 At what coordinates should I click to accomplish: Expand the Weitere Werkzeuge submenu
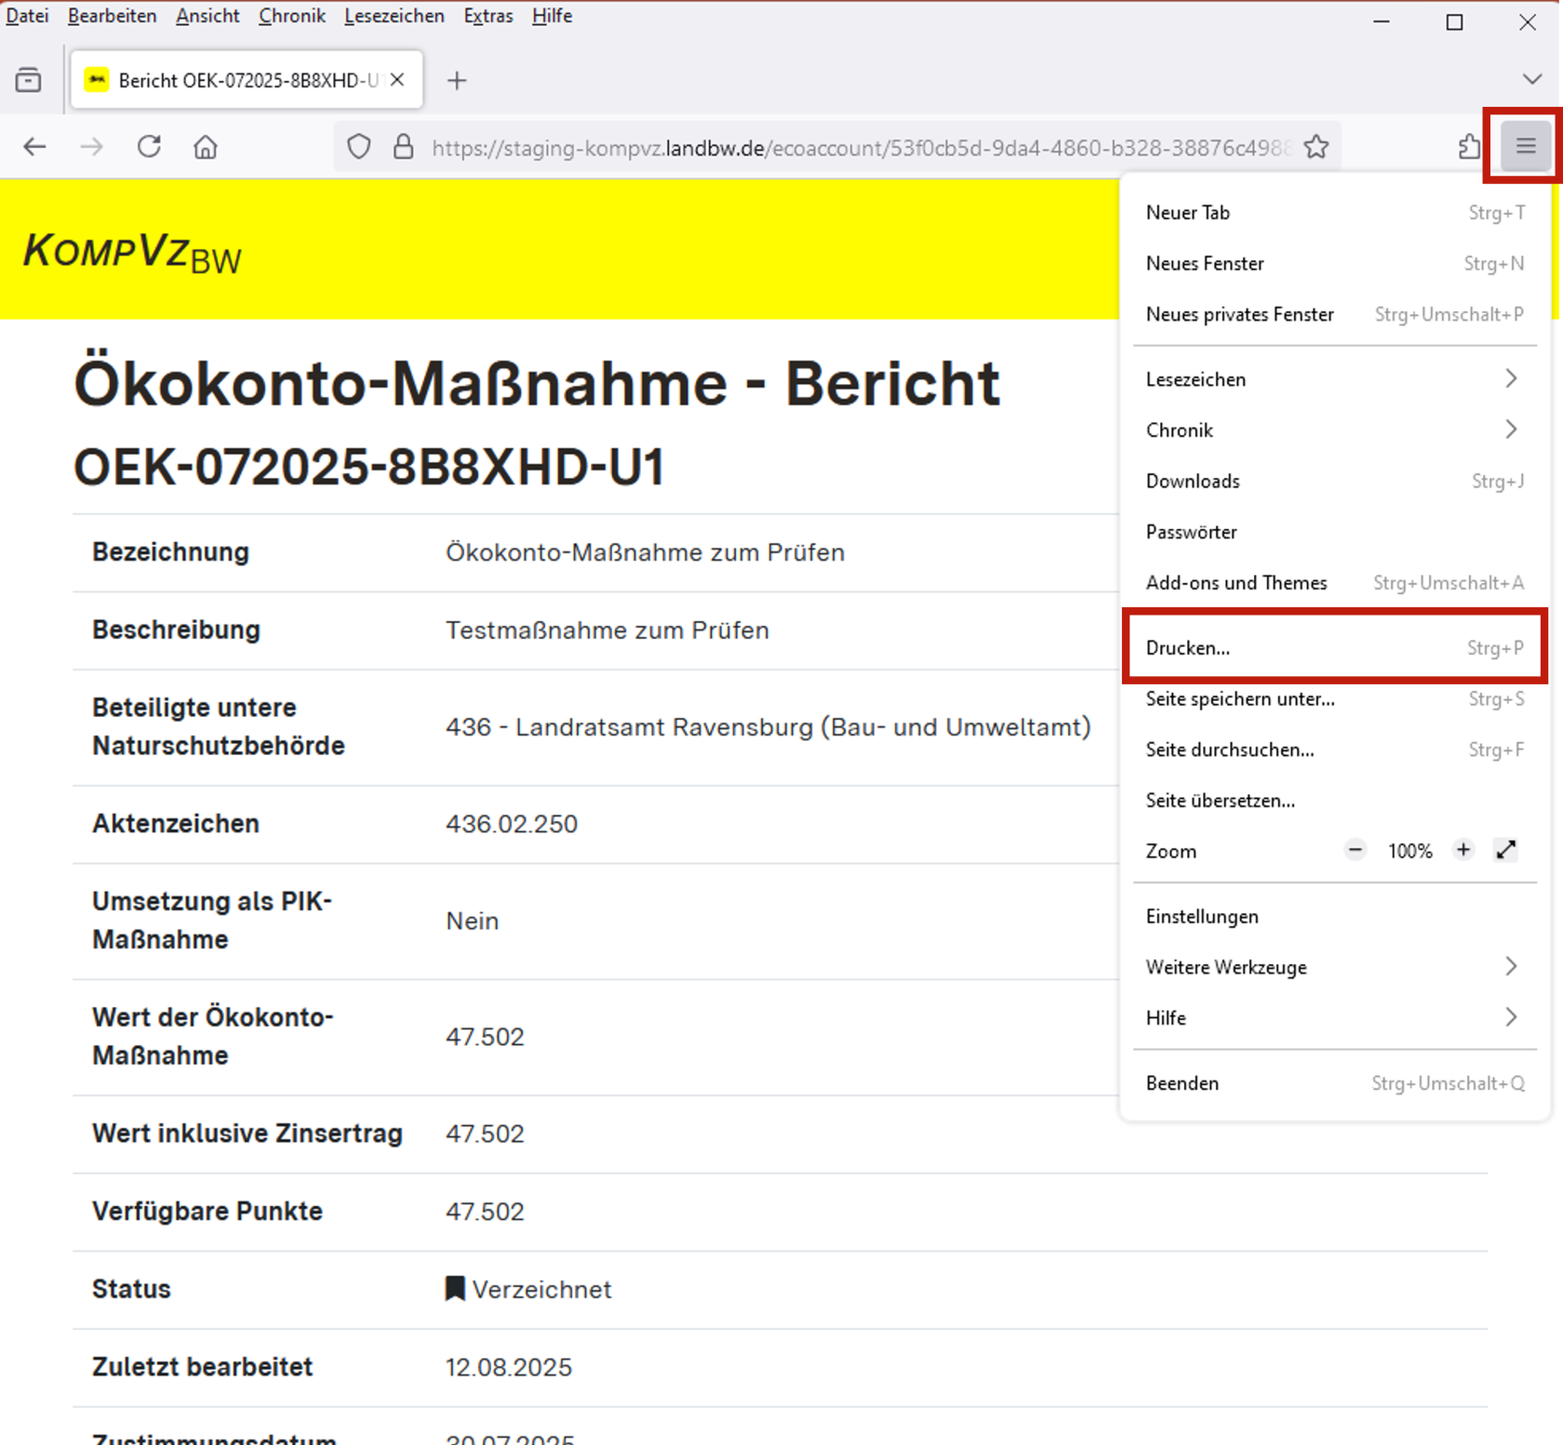[x=1334, y=967]
